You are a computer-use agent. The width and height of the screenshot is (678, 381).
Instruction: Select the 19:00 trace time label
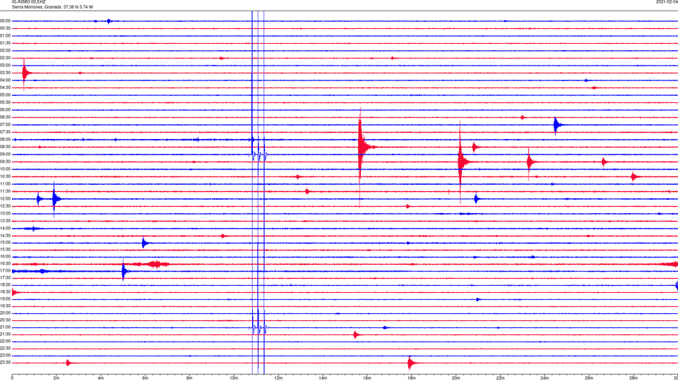click(x=5, y=299)
